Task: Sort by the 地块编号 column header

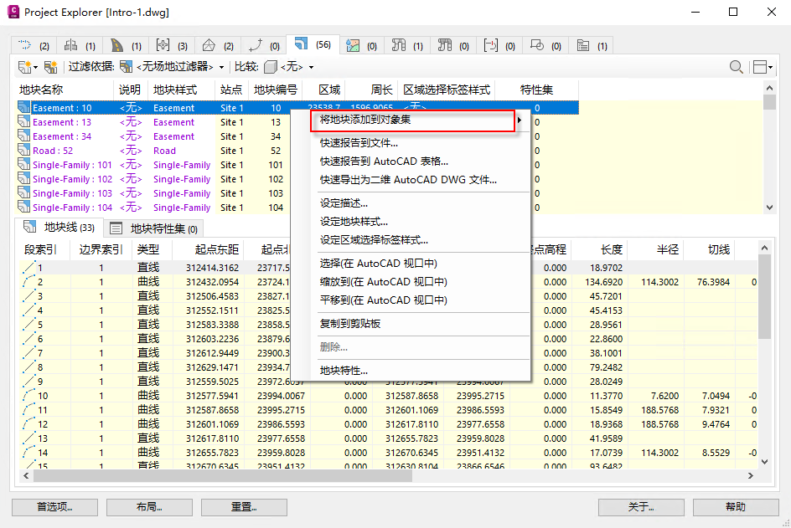Action: [x=276, y=90]
